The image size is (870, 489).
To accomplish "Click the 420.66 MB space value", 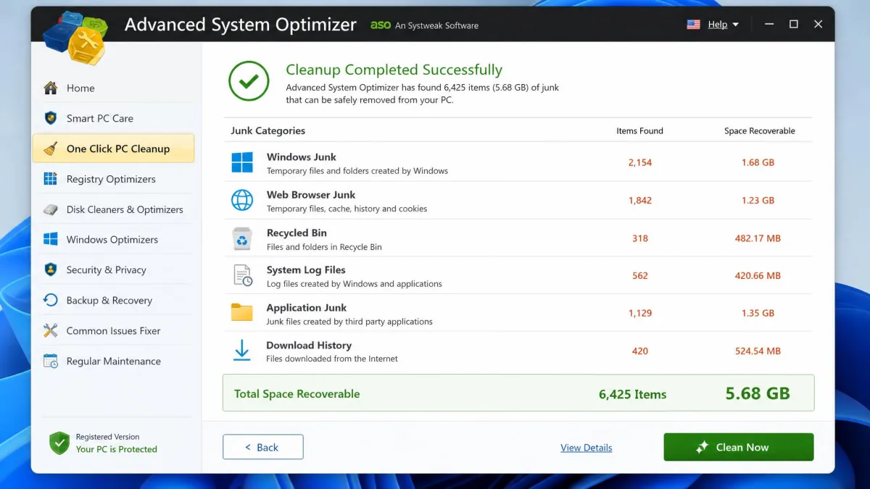I will 758,276.
